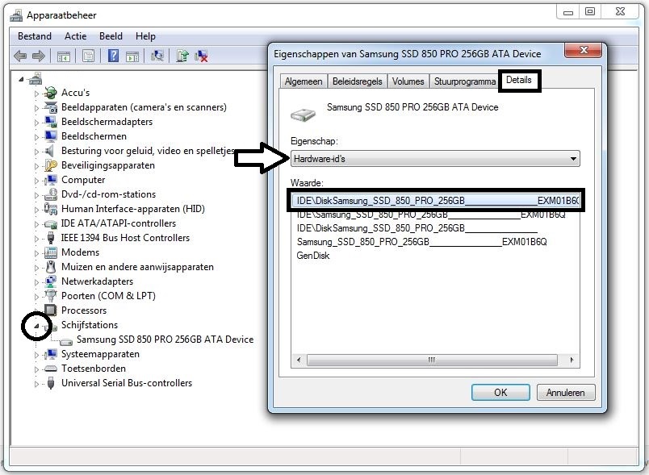Click the forward navigation arrow in the toolbar
Screen dimensions: 649x475
(37, 55)
